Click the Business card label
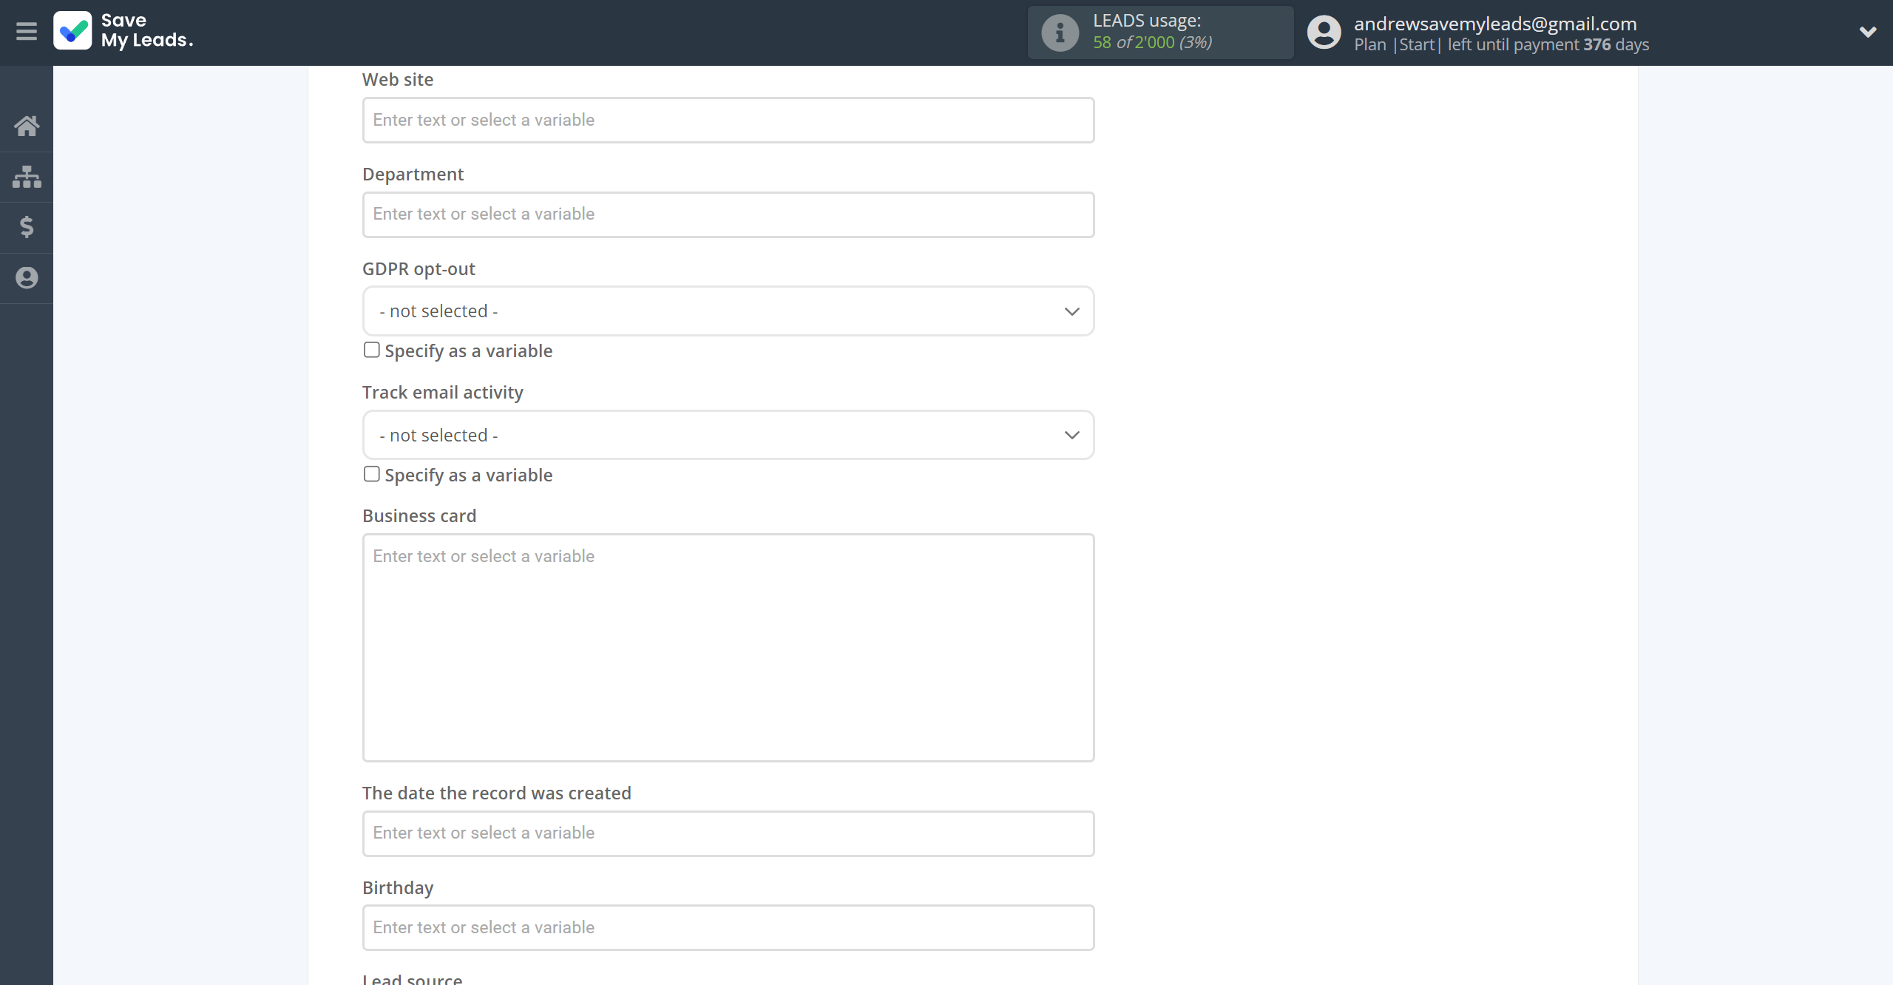 tap(419, 515)
